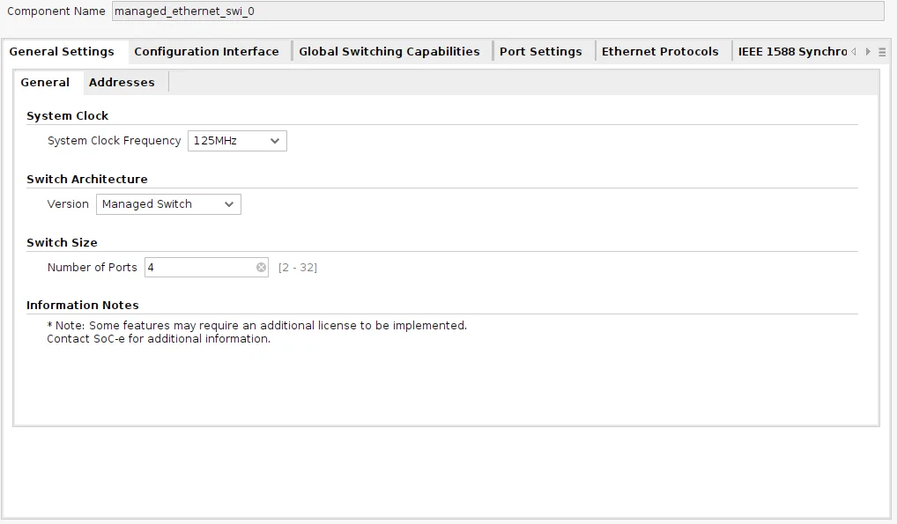
Task: Click the Component Name text field
Action: point(498,11)
